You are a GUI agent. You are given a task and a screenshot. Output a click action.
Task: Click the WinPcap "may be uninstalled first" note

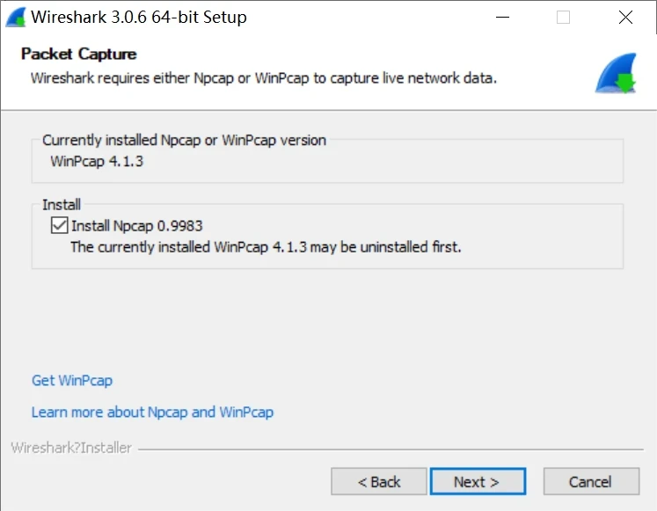tap(266, 247)
